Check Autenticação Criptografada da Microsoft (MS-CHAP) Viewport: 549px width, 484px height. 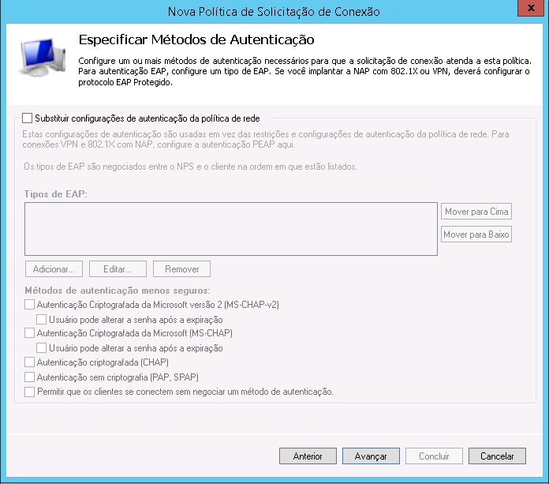point(29,332)
